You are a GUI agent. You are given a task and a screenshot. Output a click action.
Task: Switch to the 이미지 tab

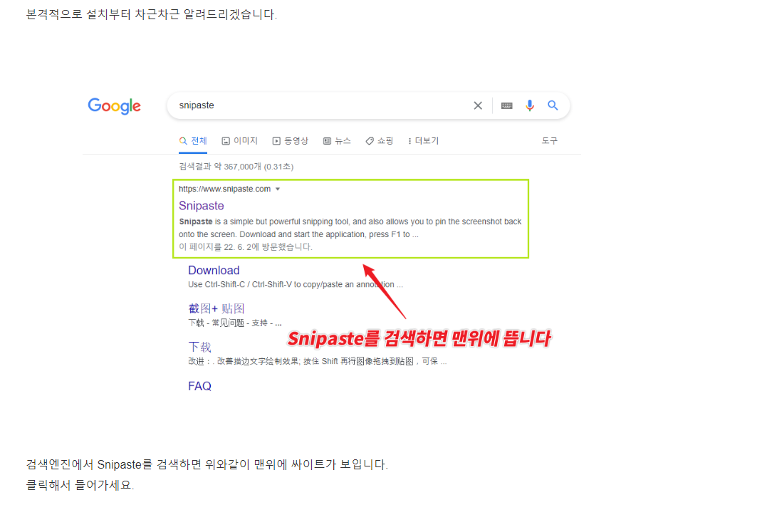[239, 141]
